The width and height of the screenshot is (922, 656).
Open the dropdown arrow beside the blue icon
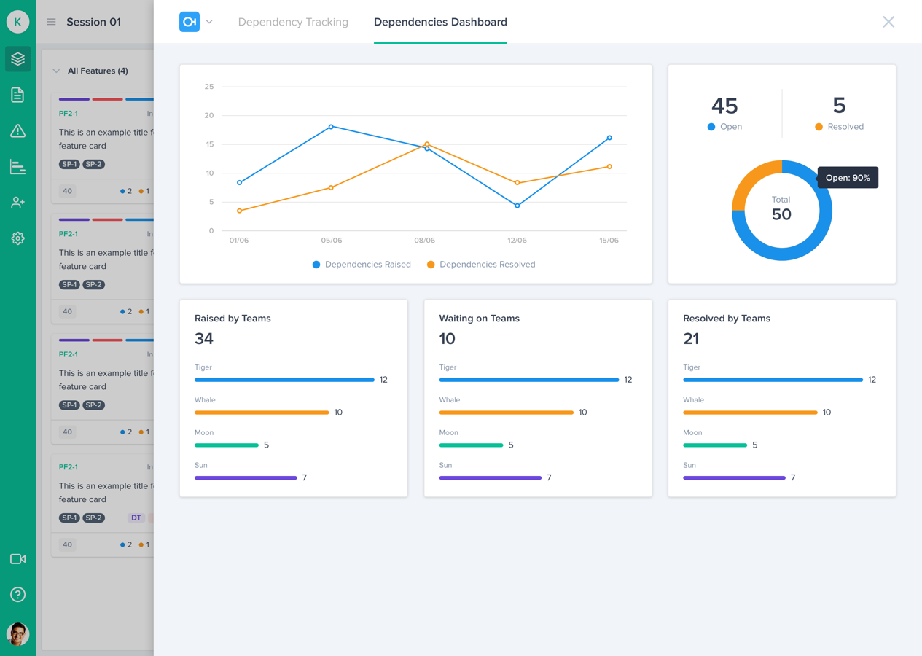click(x=209, y=22)
